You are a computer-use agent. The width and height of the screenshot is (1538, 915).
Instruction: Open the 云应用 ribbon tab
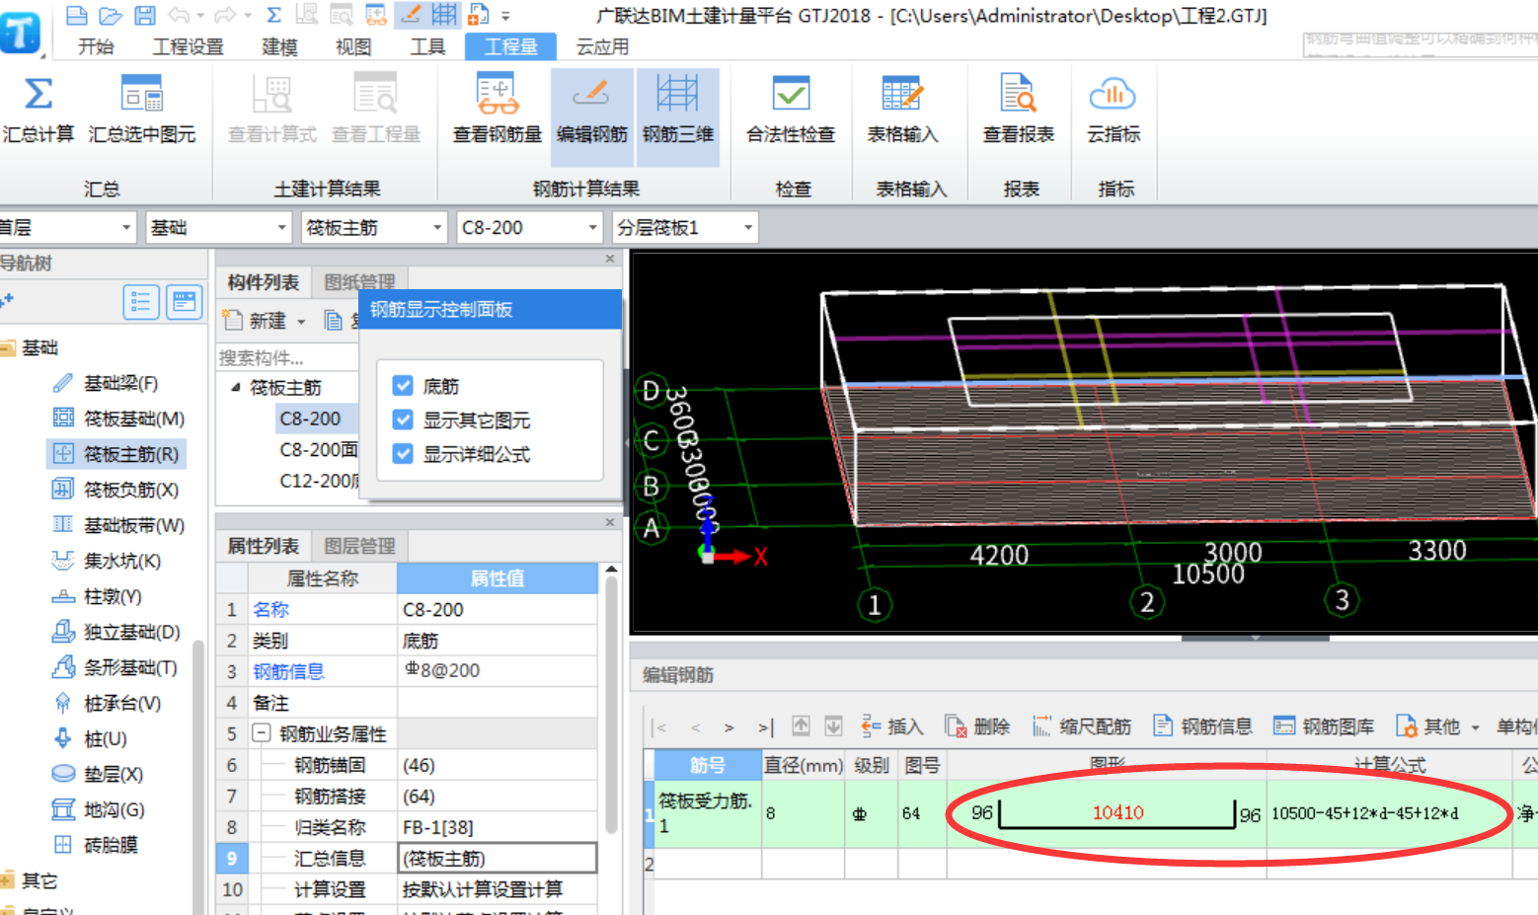coord(602,46)
